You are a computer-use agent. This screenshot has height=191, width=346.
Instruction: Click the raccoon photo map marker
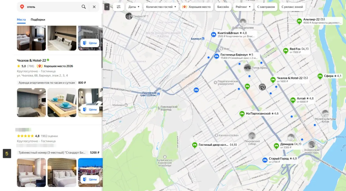click(262, 87)
